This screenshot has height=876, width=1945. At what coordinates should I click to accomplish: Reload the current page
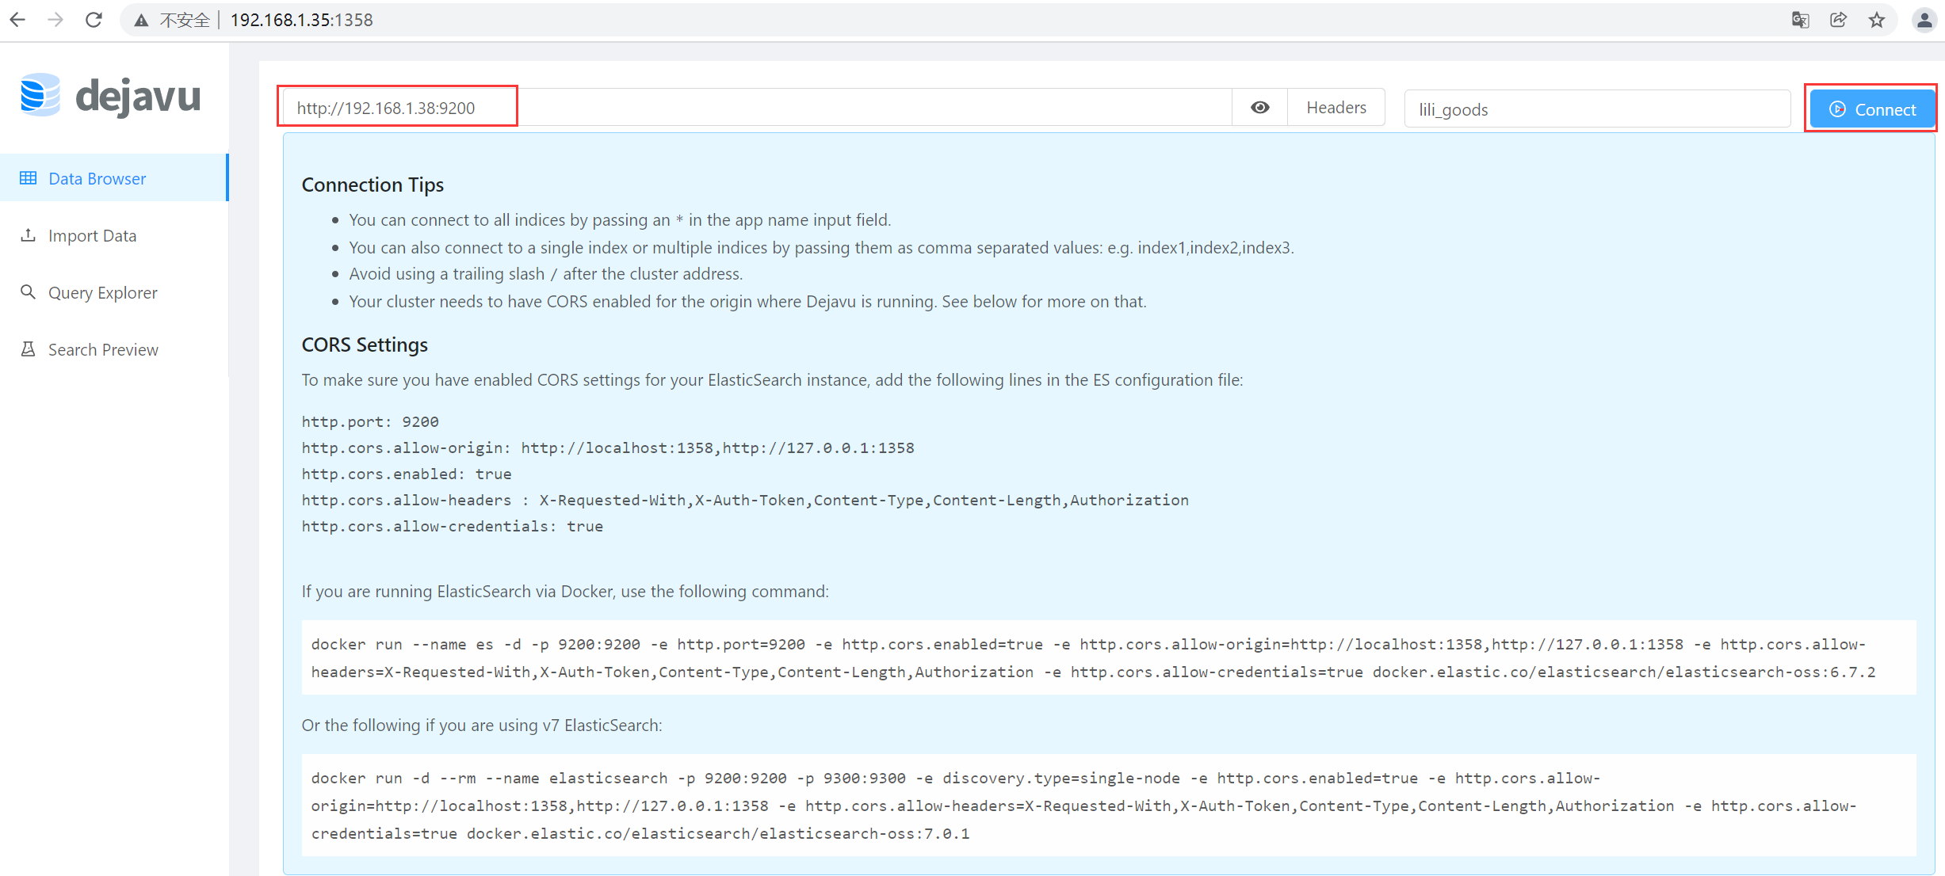click(x=94, y=20)
